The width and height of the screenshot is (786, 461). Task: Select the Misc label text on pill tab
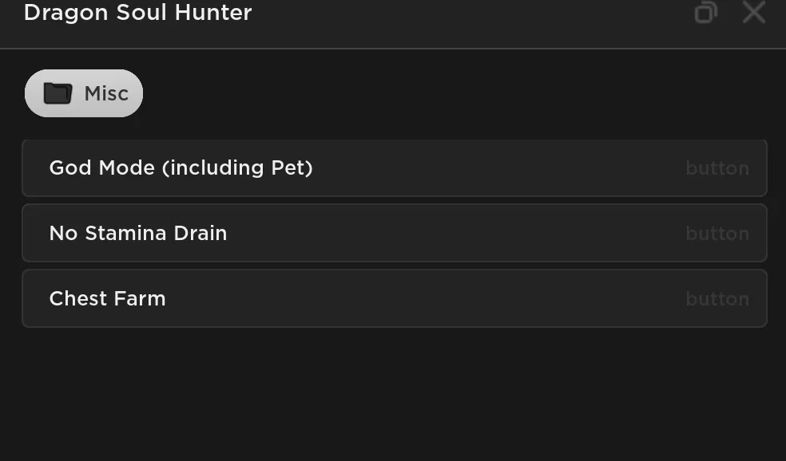pos(106,93)
